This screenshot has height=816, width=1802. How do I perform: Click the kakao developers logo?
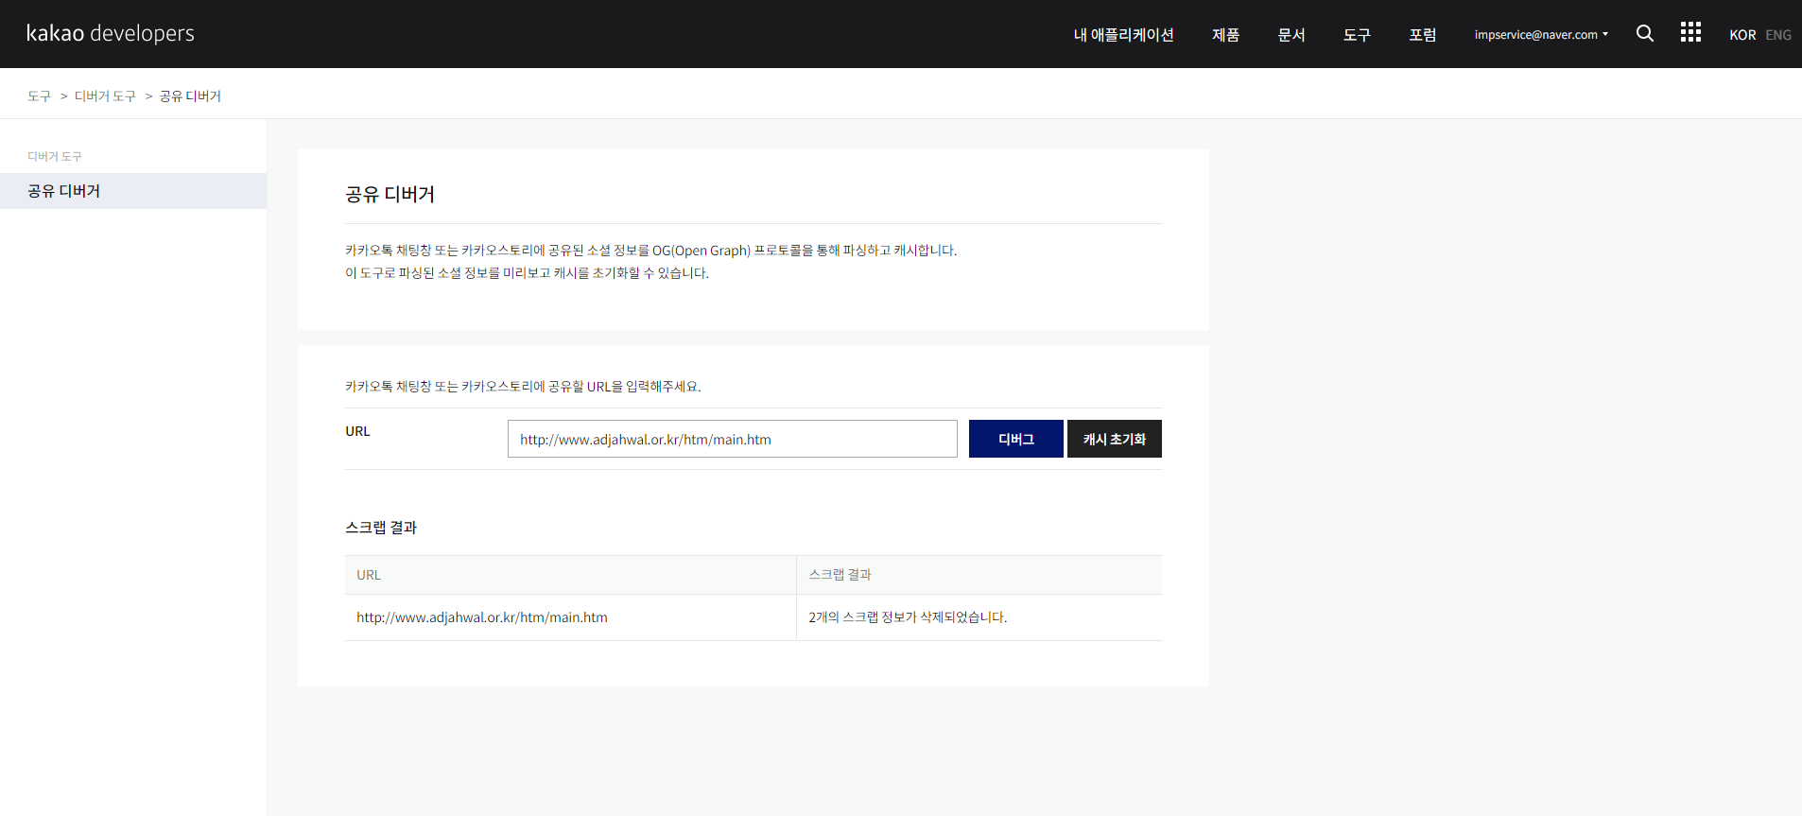coord(111,33)
